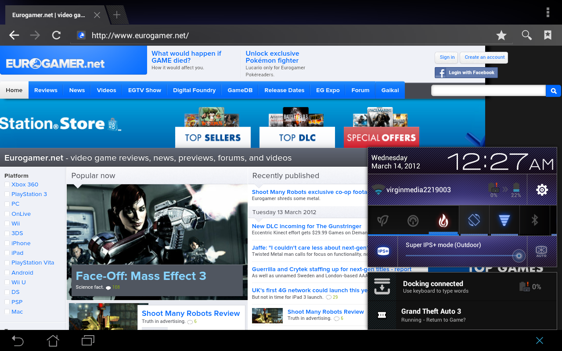Select the balanced gauge power mode
The height and width of the screenshot is (351, 562).
[413, 220]
